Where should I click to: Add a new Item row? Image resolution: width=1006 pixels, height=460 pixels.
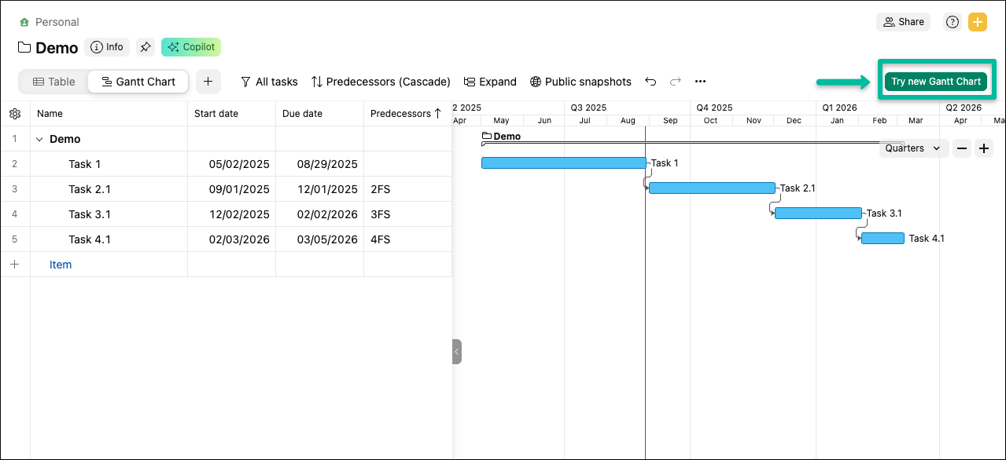tap(61, 265)
